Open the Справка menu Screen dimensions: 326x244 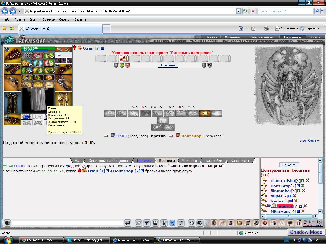click(80, 19)
